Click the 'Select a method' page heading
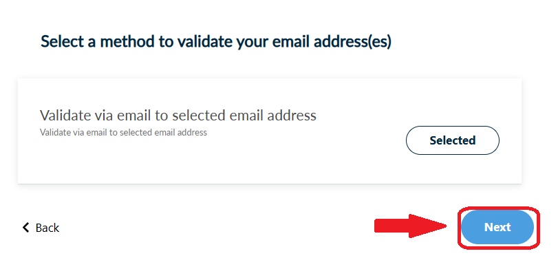Screen dimensions: 558x258 click(x=216, y=42)
